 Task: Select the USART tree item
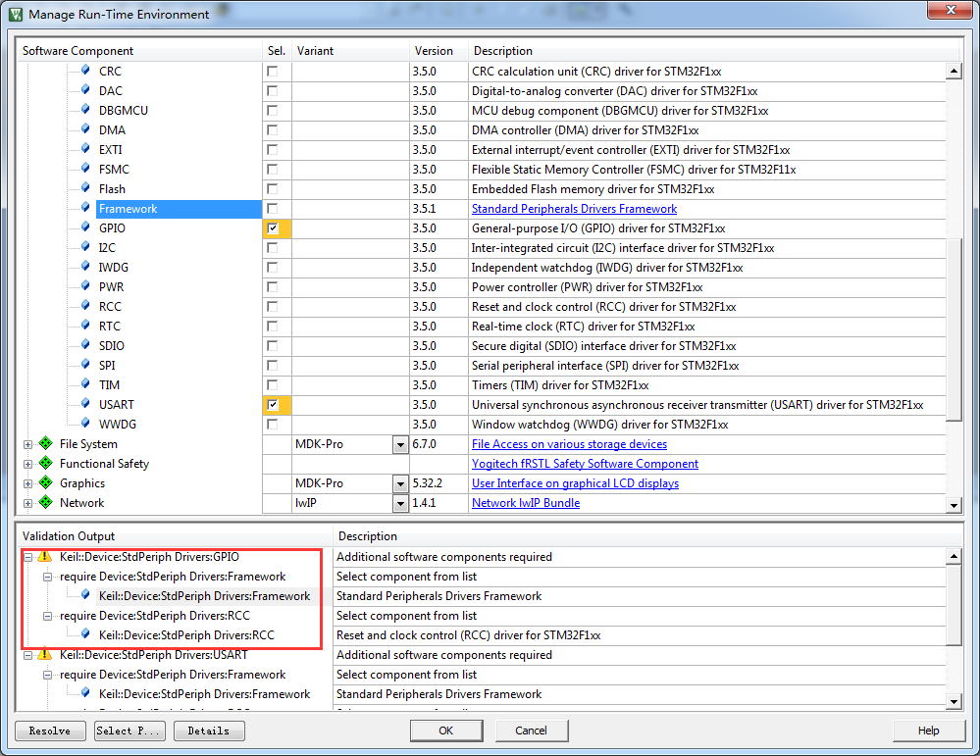[117, 405]
